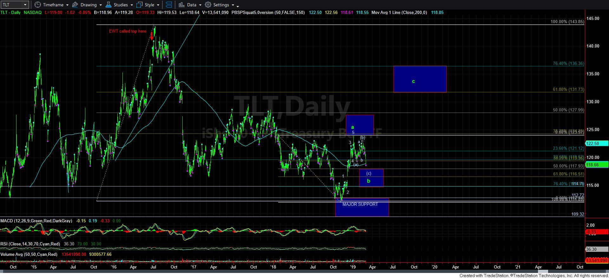609x278 pixels.
Task: Expand the Settings dropdown arrow
Action: click(233, 5)
